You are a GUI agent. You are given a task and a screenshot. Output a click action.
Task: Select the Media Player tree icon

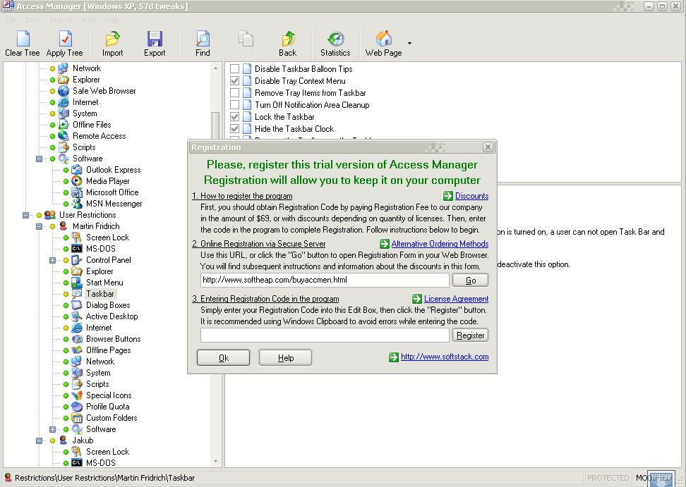point(76,181)
